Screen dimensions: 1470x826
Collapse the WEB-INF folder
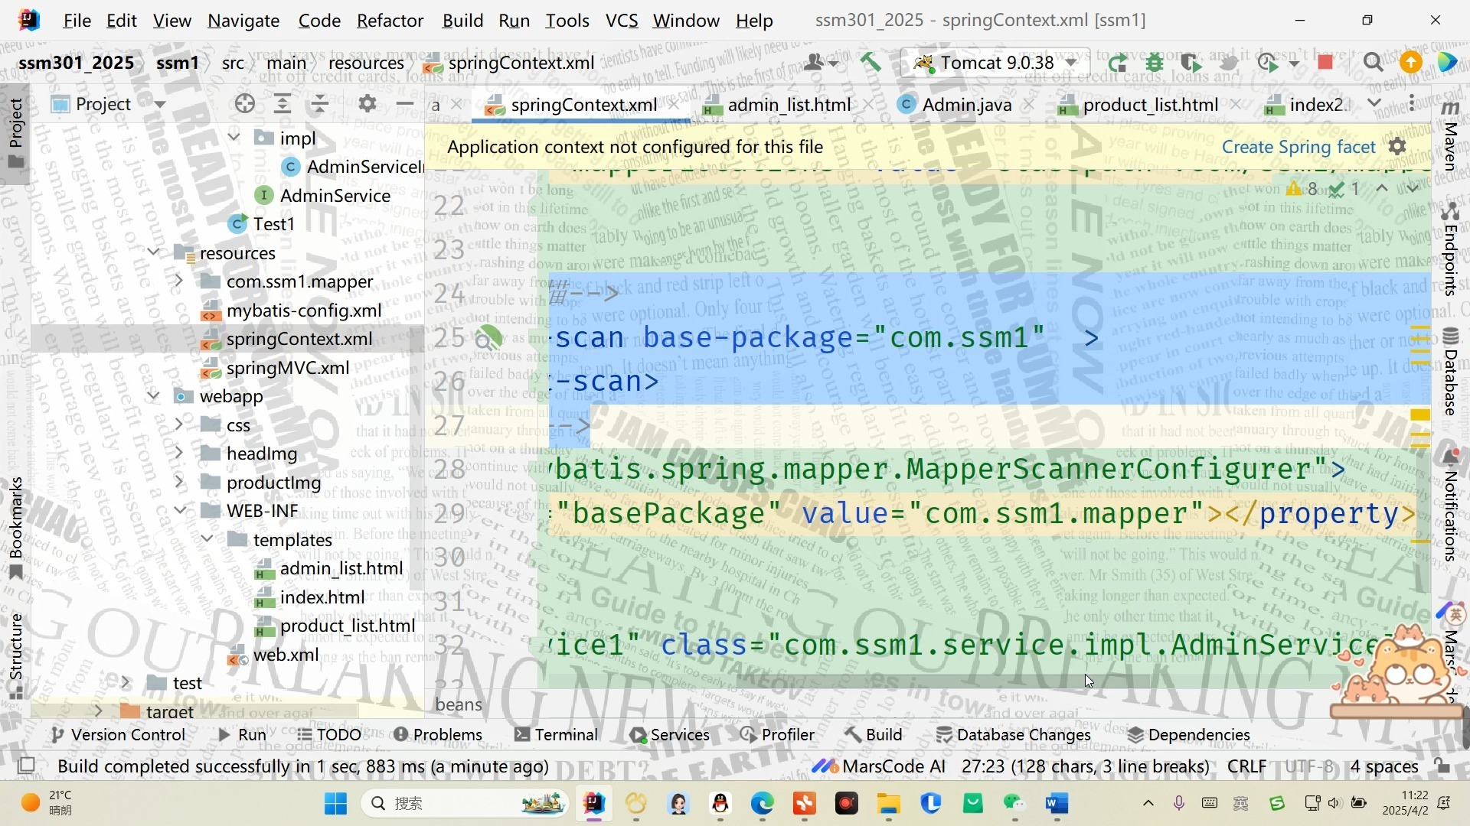click(179, 510)
